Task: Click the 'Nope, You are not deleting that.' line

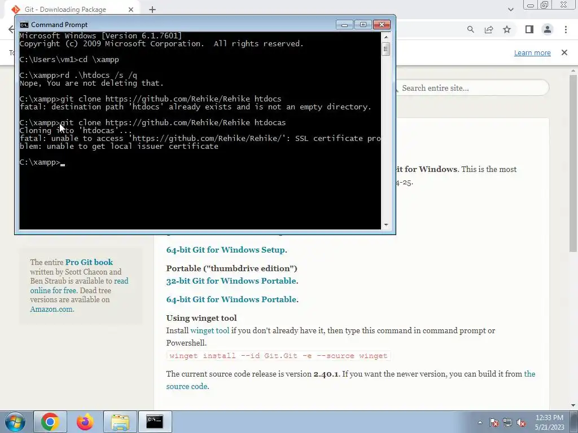Action: pos(91,83)
